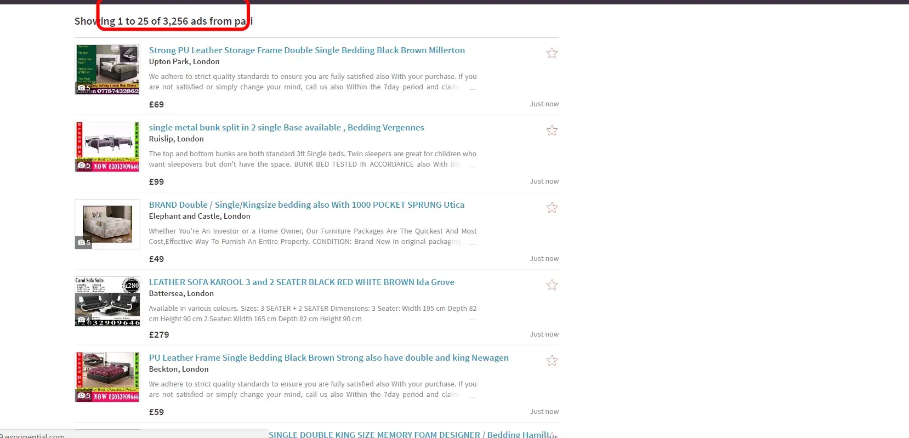Star the PU Leather Frame Single Bedding ad
The width and height of the screenshot is (909, 438).
(x=552, y=361)
